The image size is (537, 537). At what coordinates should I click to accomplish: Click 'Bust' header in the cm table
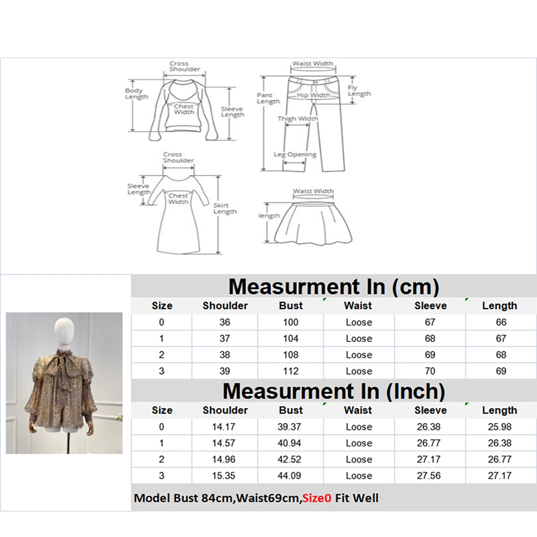tap(291, 305)
